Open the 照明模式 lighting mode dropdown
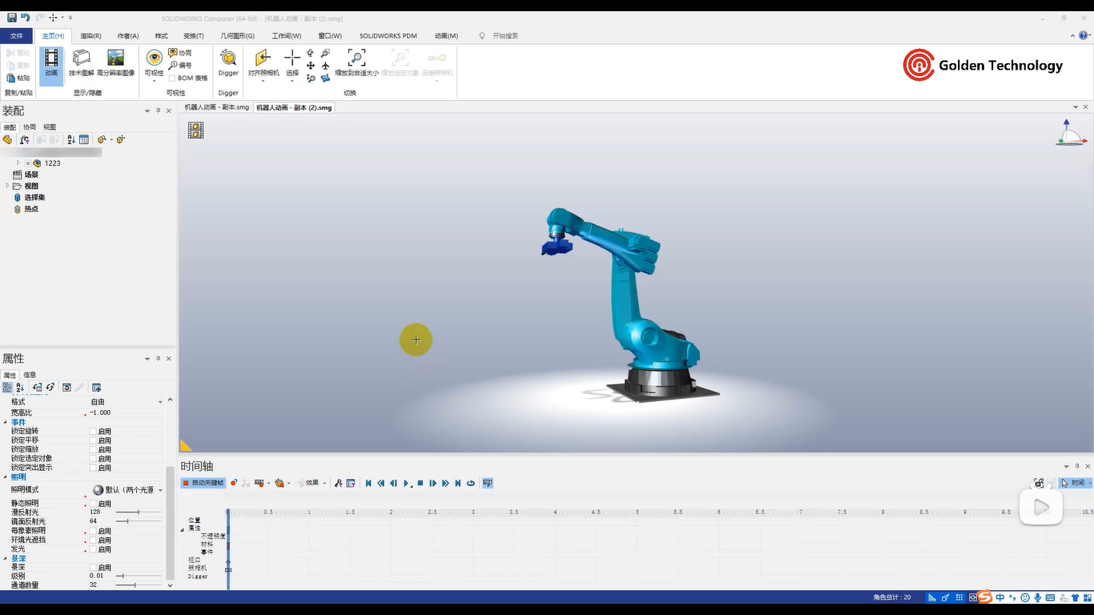 [160, 490]
